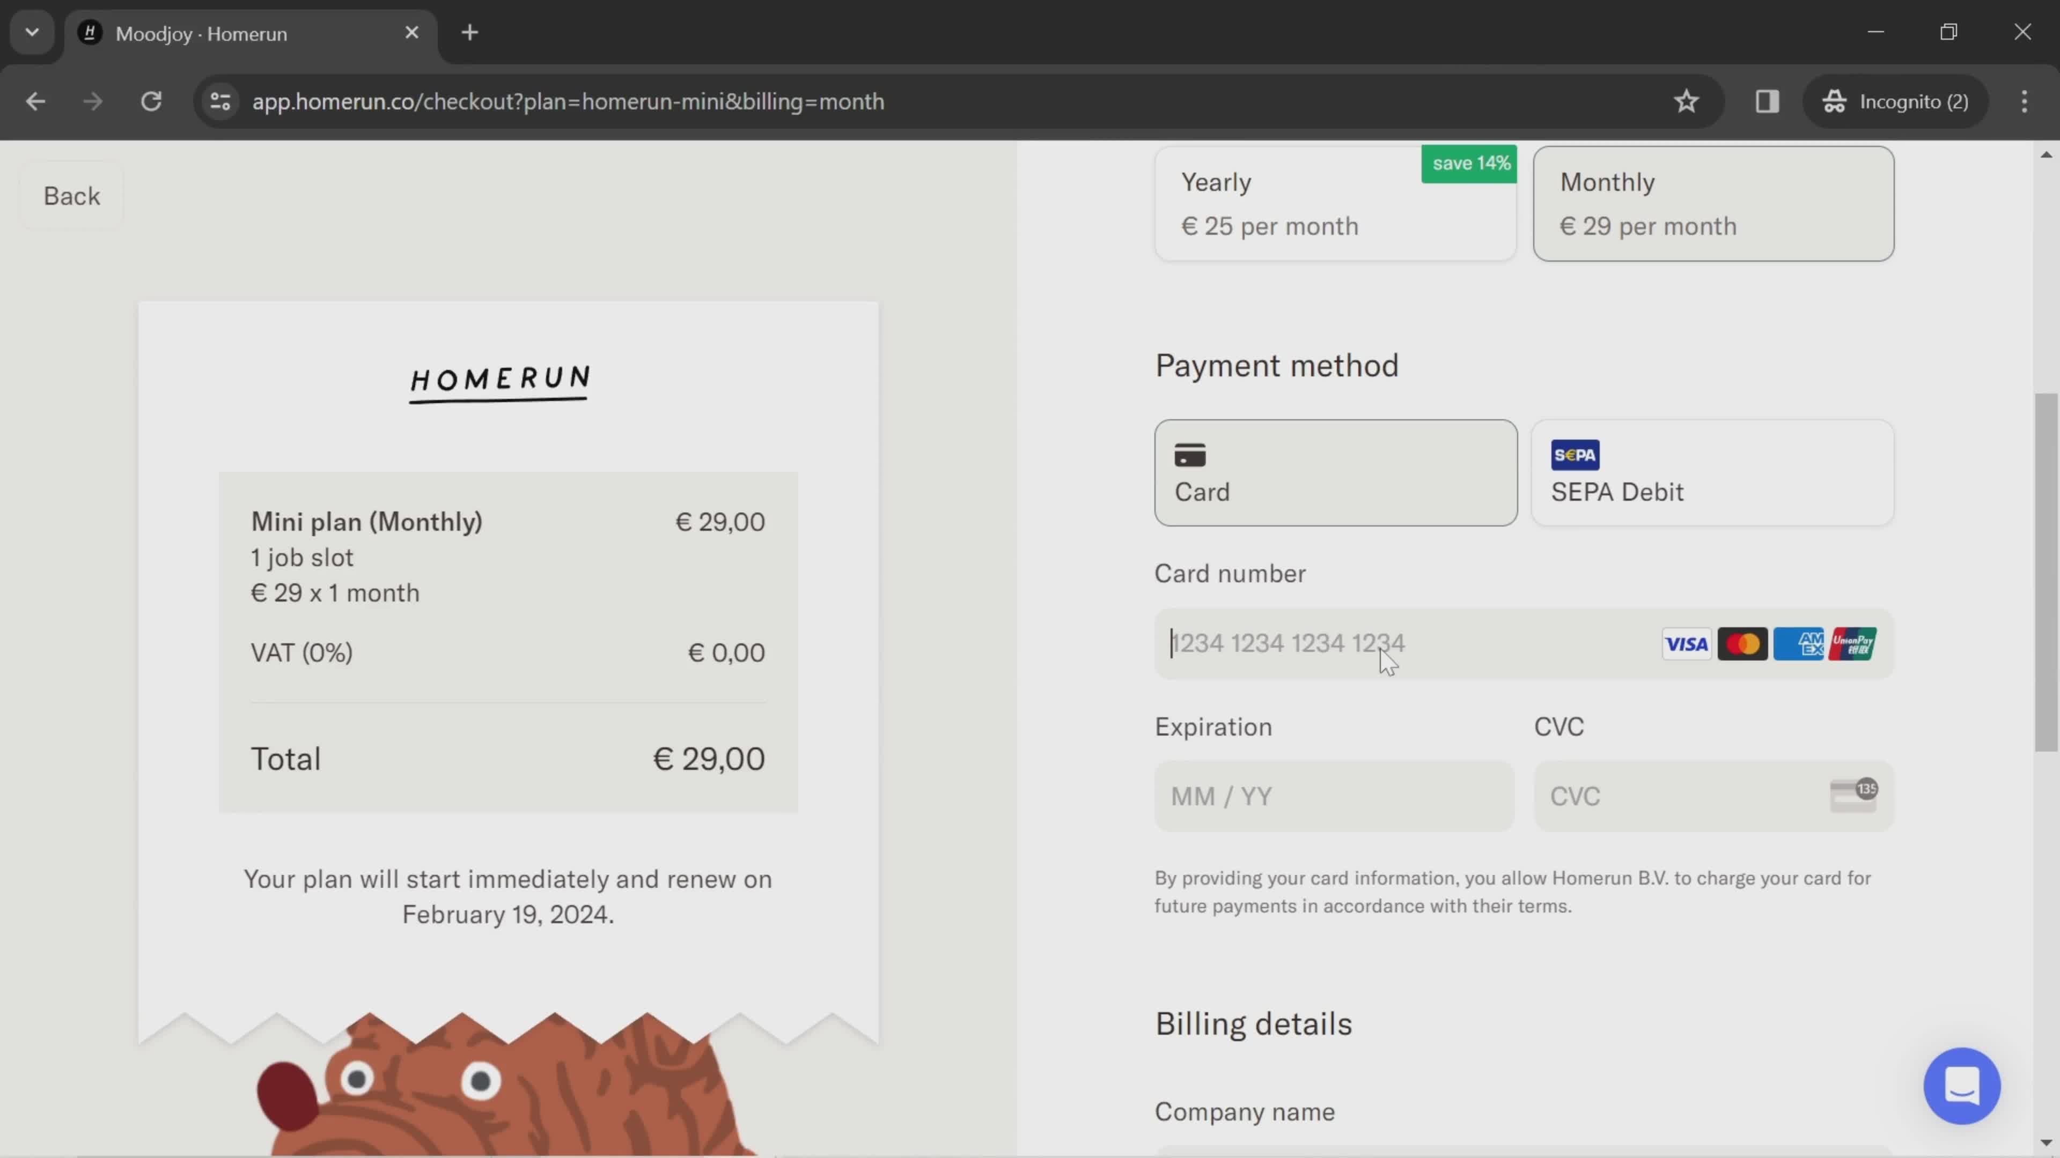Click the live chat support bubble icon
Screen dimensions: 2060x1158
(1965, 1087)
